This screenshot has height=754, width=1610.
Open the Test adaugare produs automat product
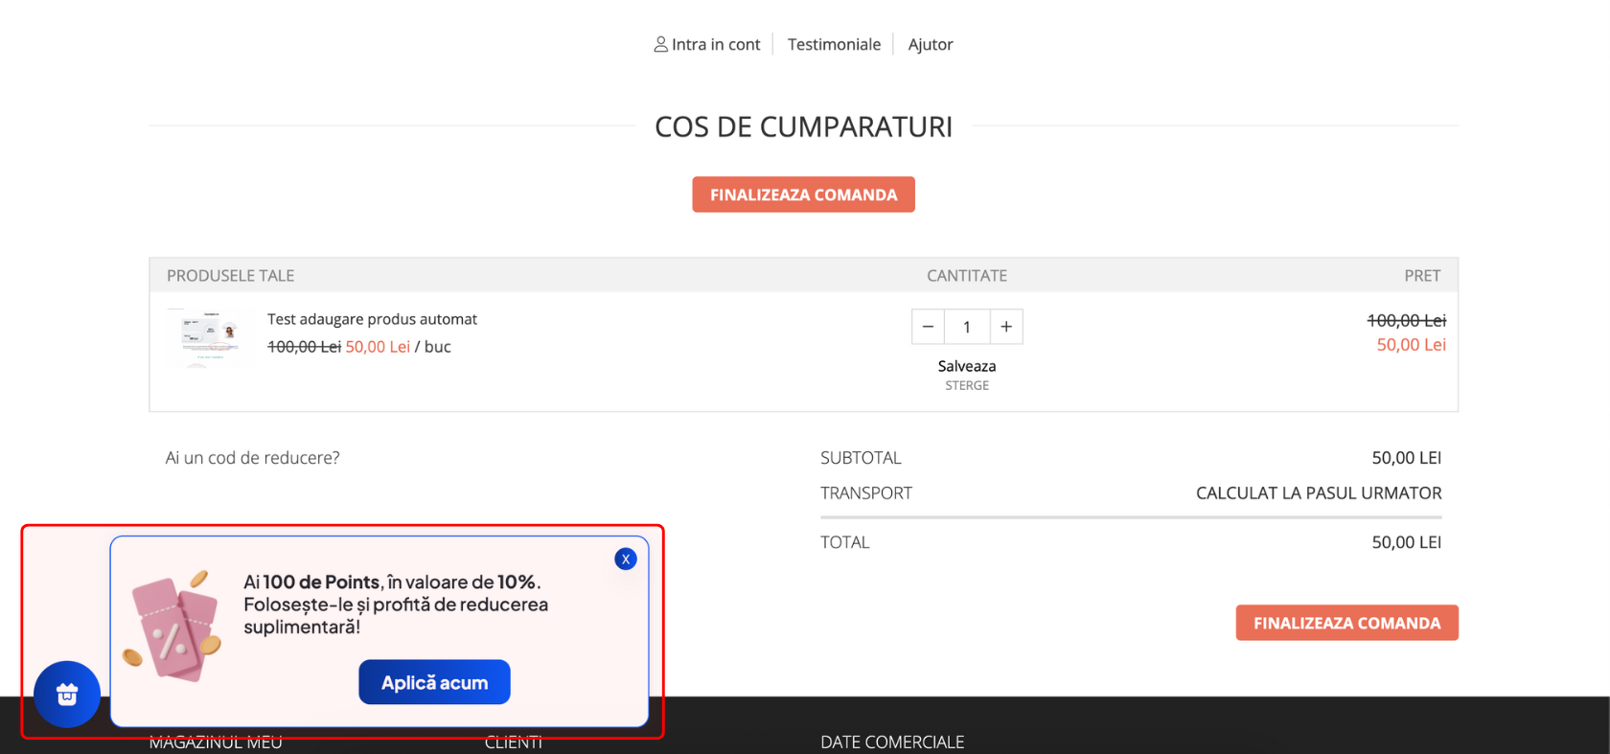click(372, 319)
